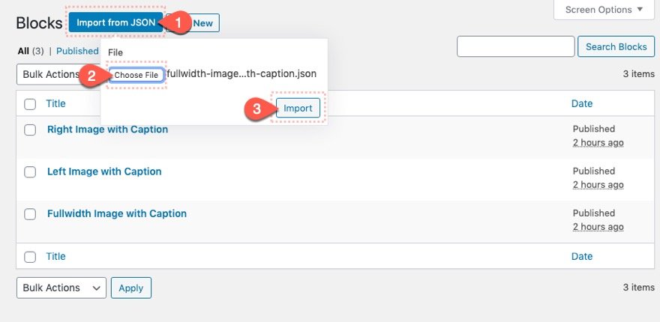Open the bottom Bulk Actions dropdown
Image resolution: width=660 pixels, height=322 pixels.
[61, 288]
